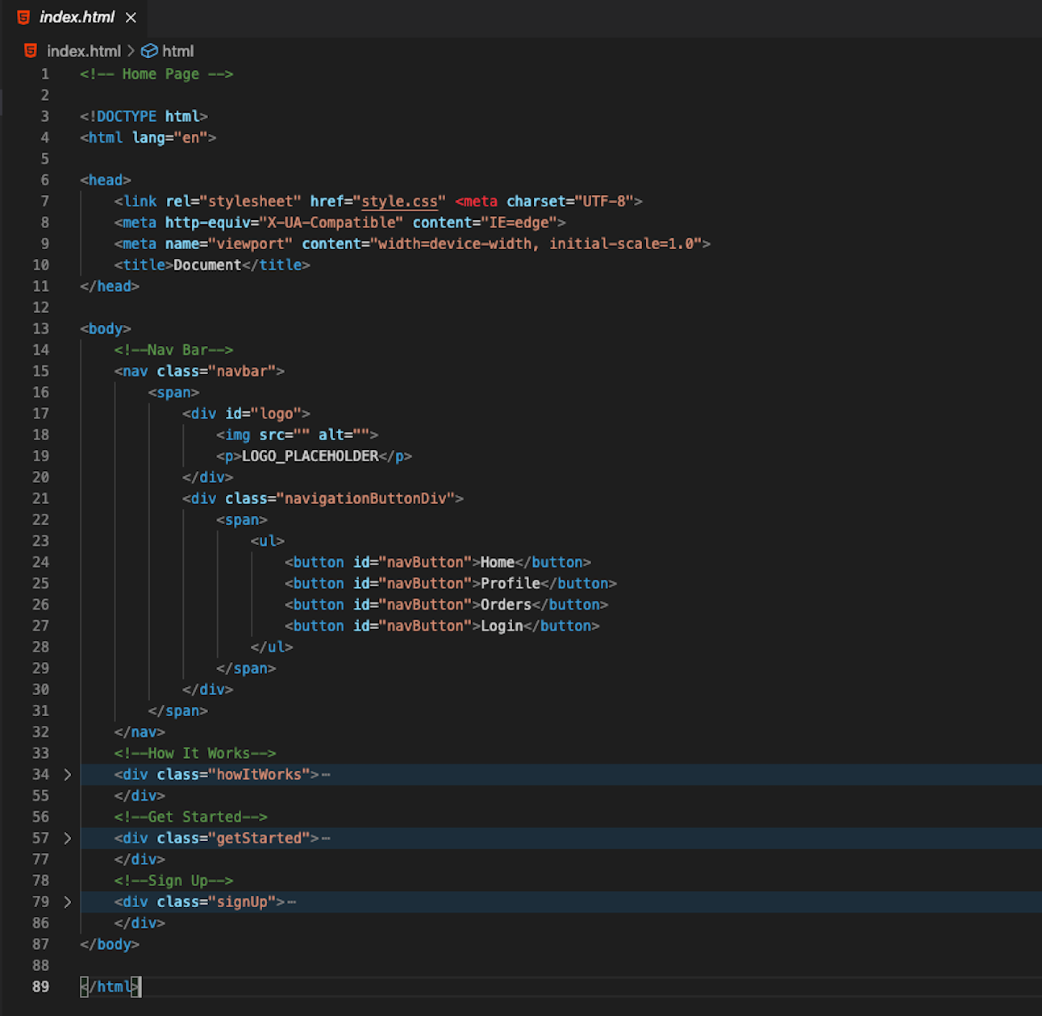Click the HTML5 file icon in the breadcrumb bar
1042x1016 pixels.
click(30, 51)
